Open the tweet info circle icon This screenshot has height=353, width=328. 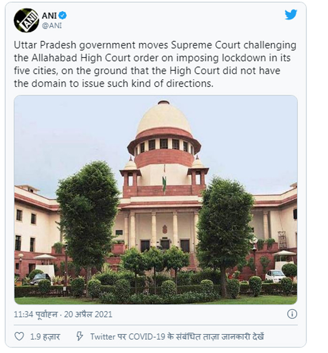[292, 314]
